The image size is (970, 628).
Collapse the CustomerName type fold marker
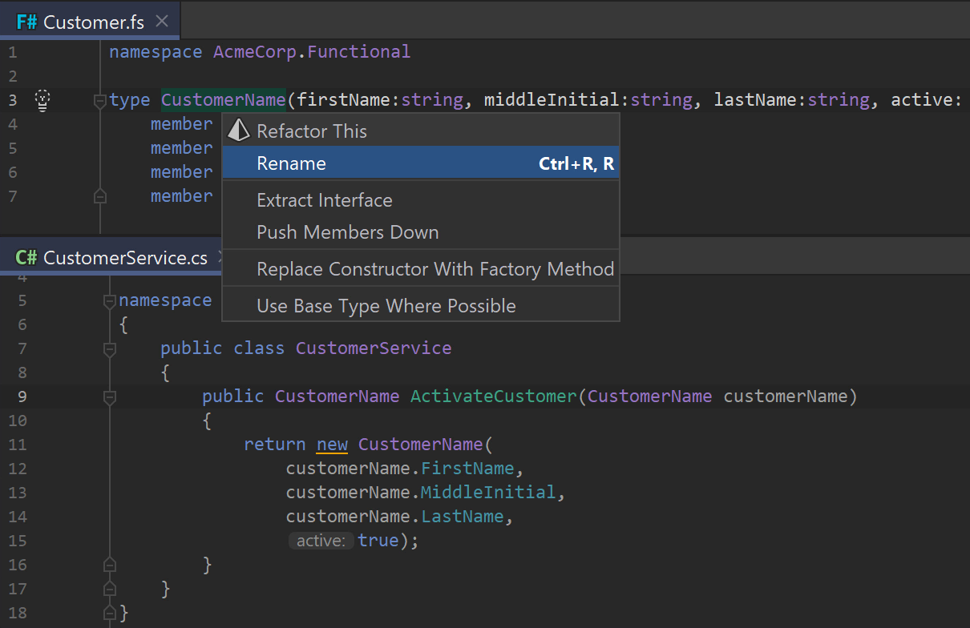tap(100, 101)
